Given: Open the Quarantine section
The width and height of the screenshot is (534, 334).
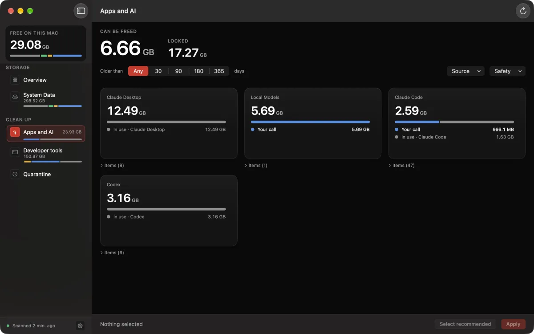Looking at the screenshot, I should pos(46,175).
